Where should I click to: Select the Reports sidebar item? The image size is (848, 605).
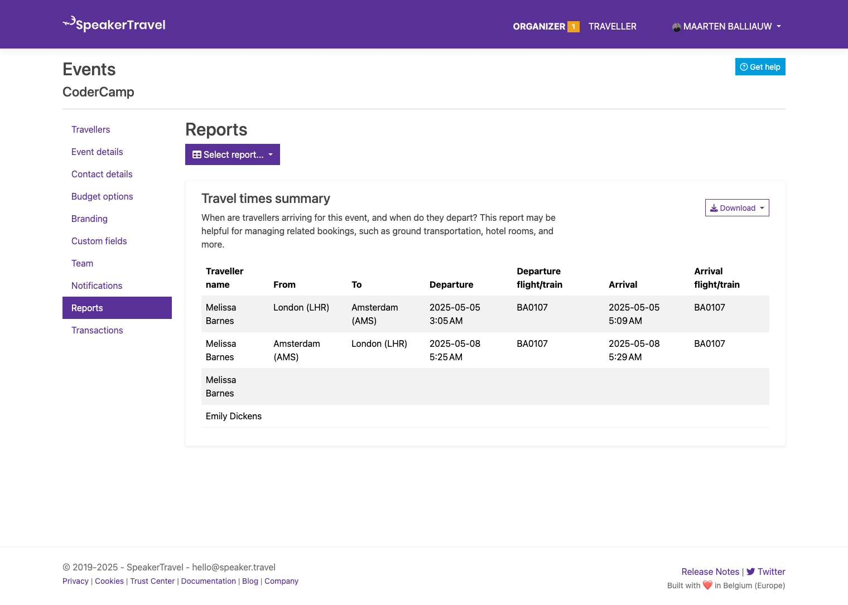tap(87, 308)
